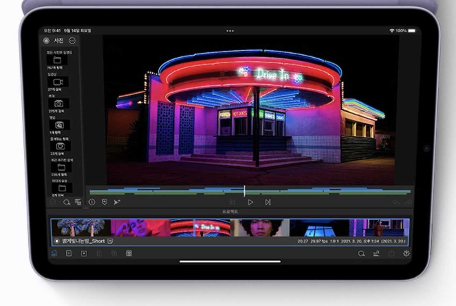
Task: Create a new project with the plus icon
Action: click(69, 253)
